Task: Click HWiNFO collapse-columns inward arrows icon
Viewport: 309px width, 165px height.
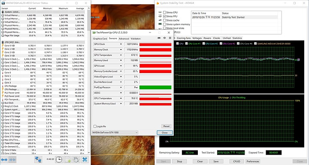Action: (12, 160)
